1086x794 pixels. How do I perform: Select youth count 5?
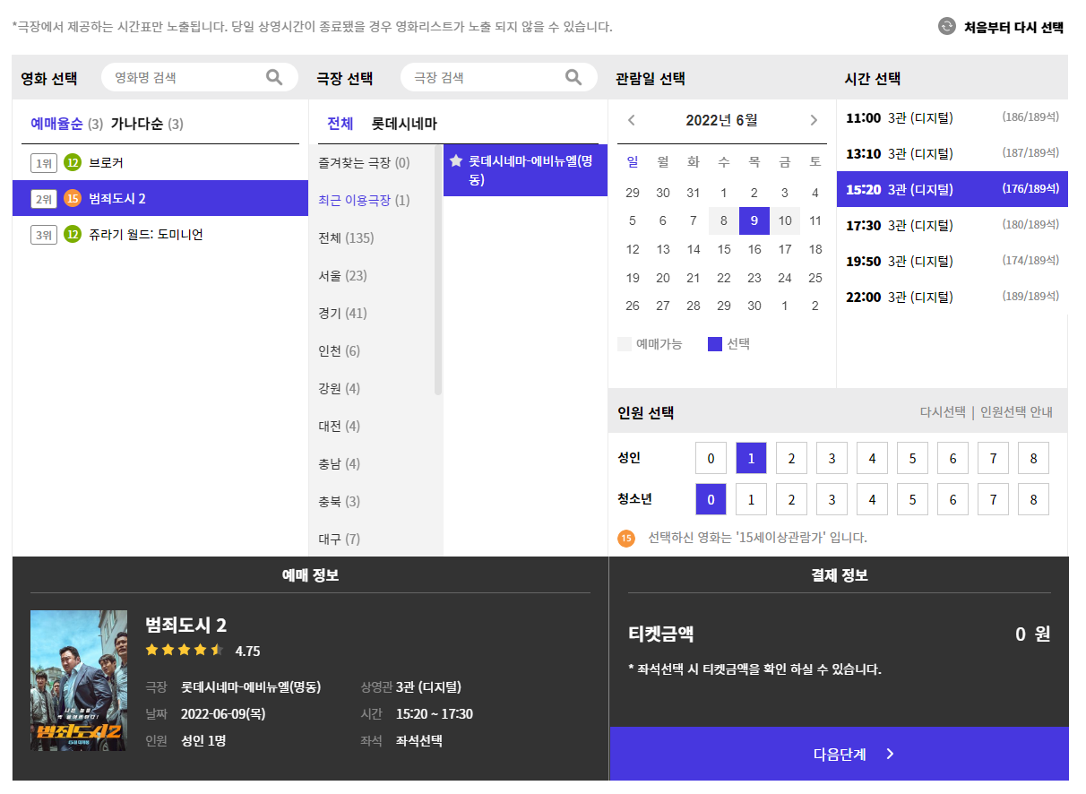[912, 499]
